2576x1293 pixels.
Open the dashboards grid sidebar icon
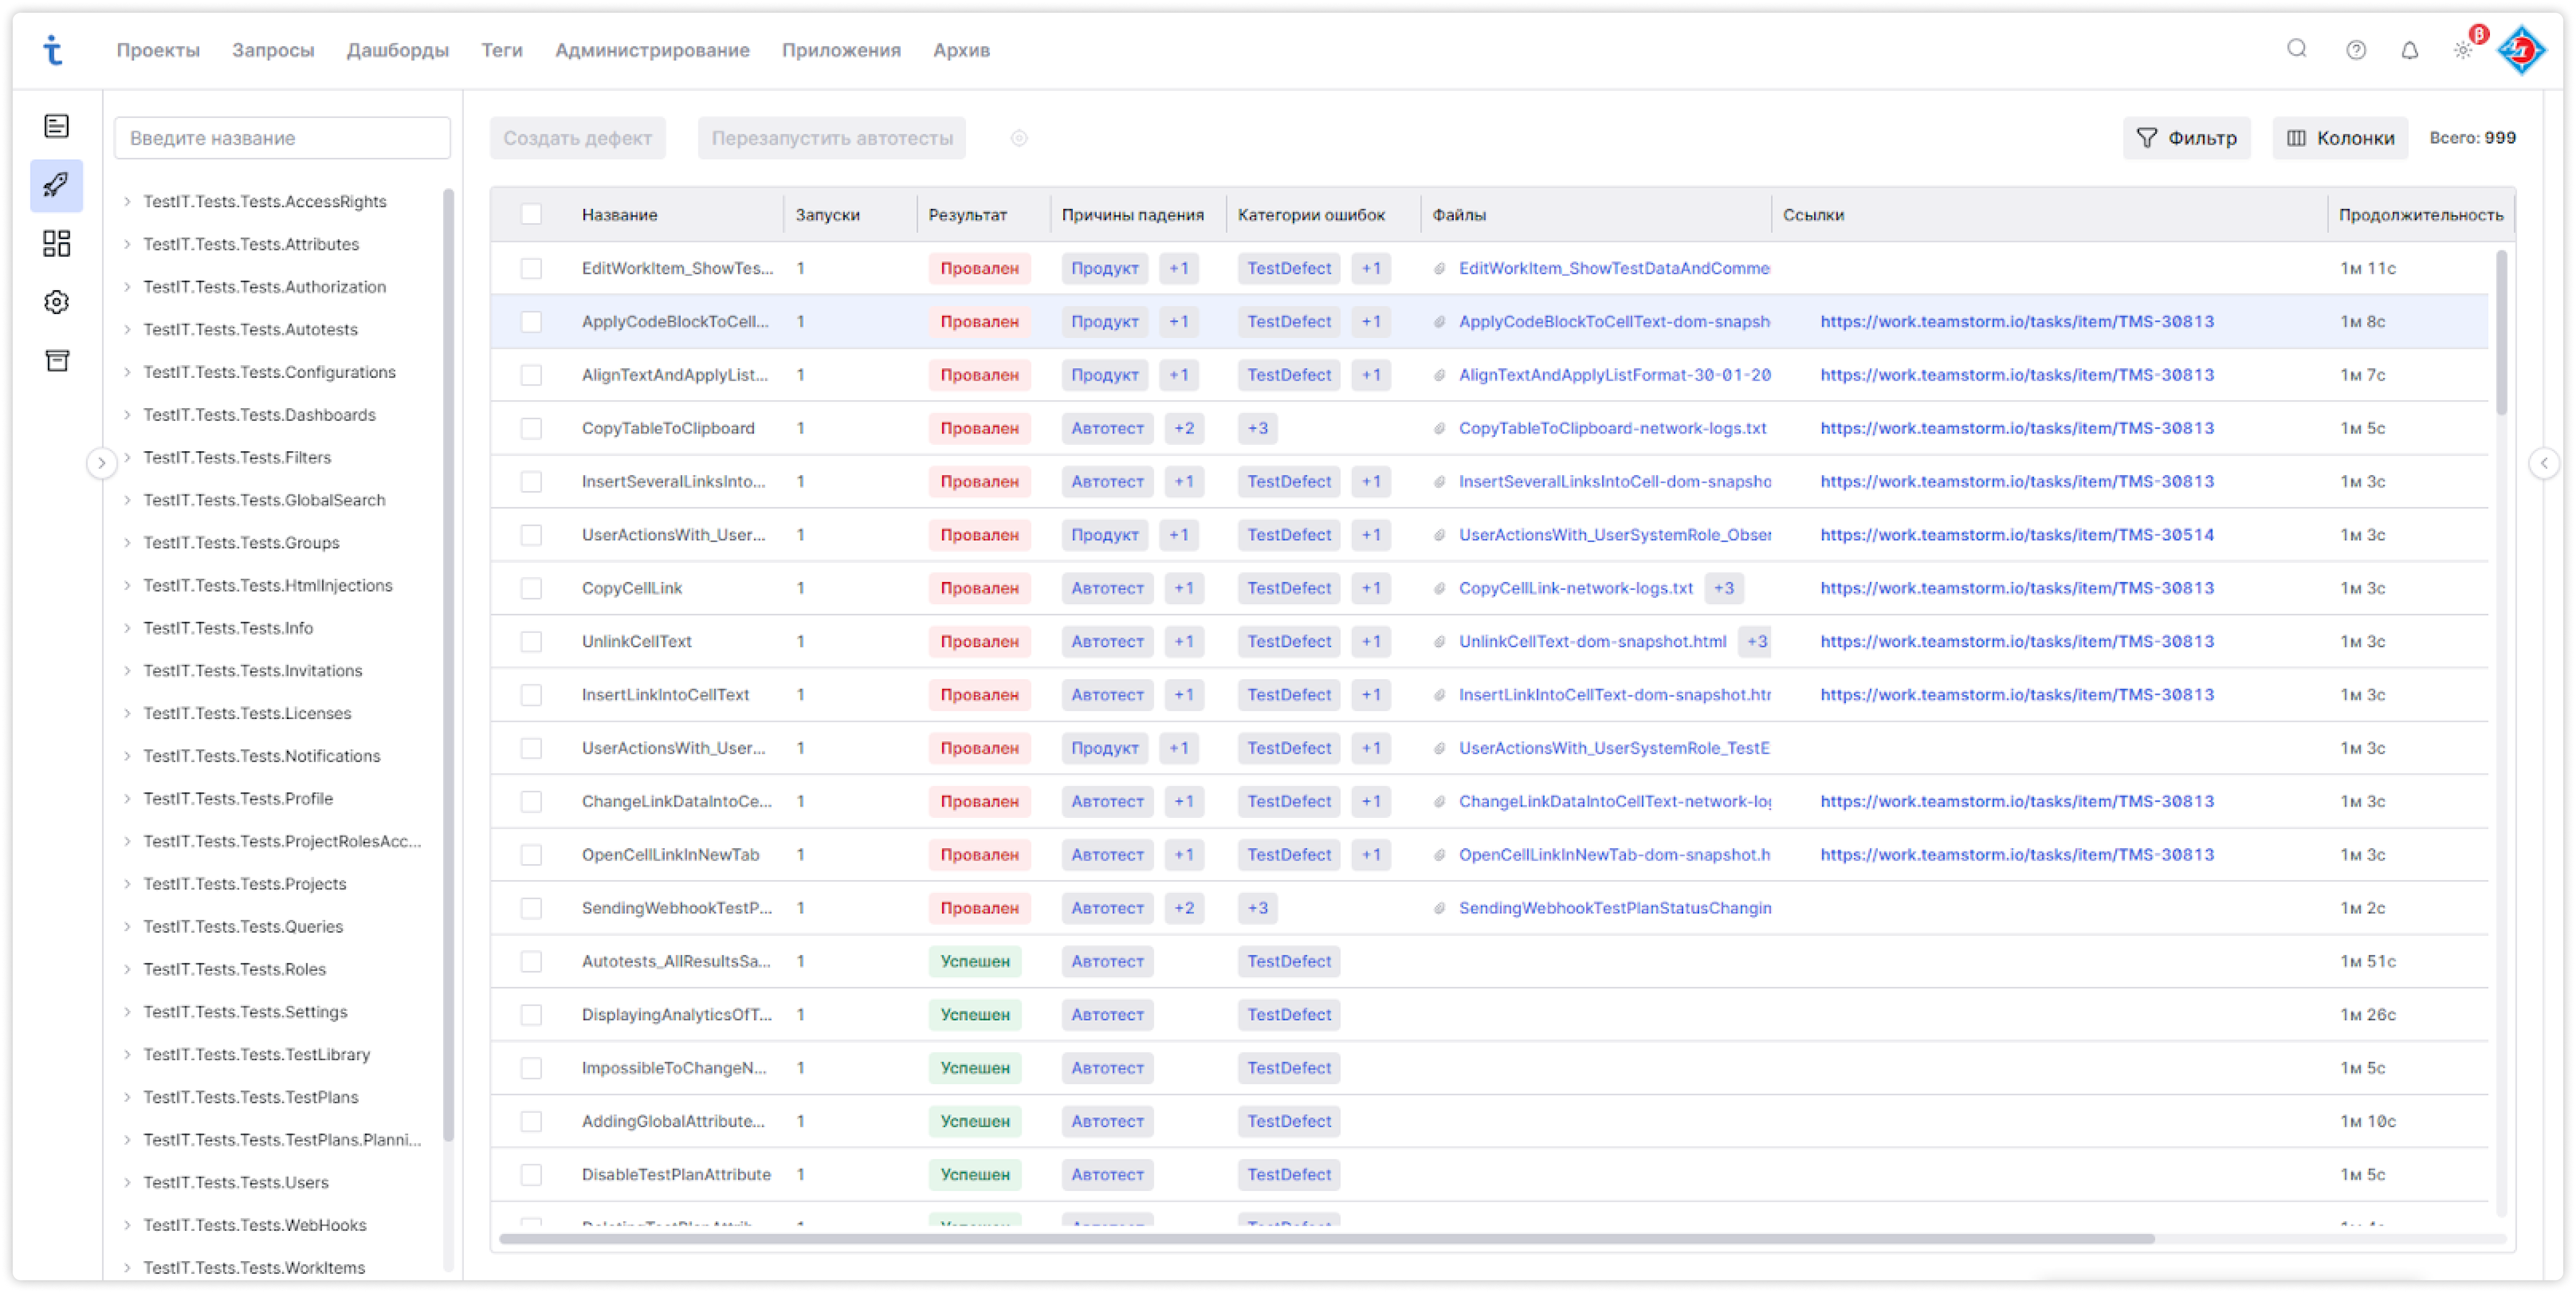tap(57, 243)
